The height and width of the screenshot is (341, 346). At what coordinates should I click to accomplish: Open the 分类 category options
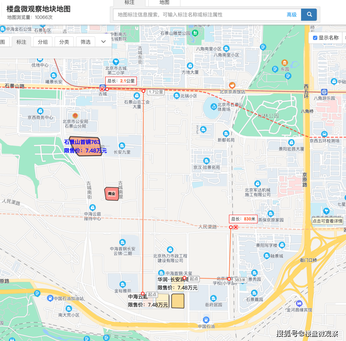pyautogui.click(x=64, y=42)
